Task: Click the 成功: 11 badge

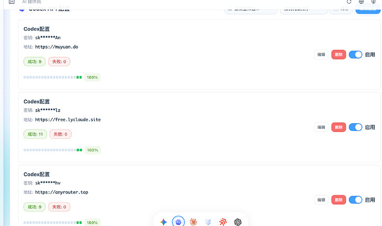Action: click(x=35, y=134)
